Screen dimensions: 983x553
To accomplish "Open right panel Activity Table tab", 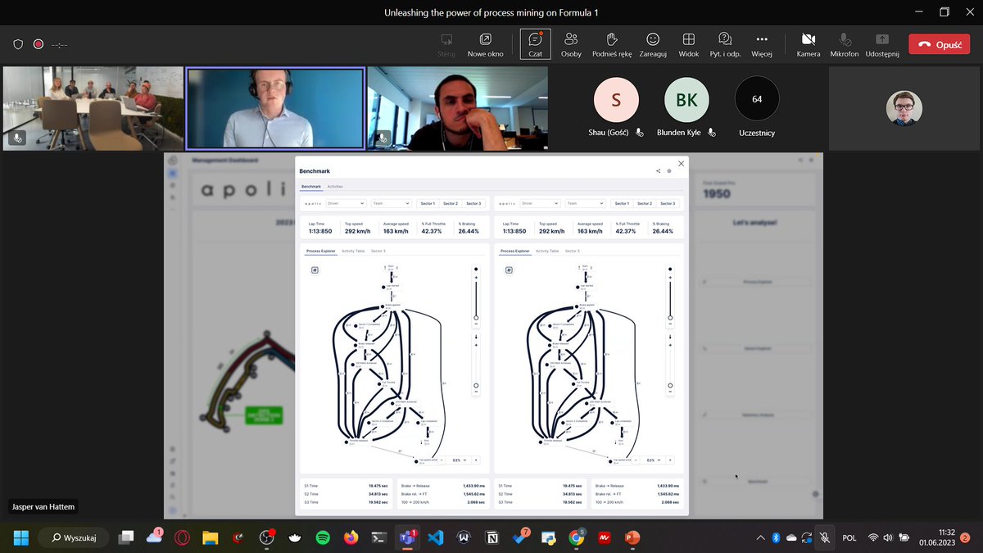I will (547, 251).
